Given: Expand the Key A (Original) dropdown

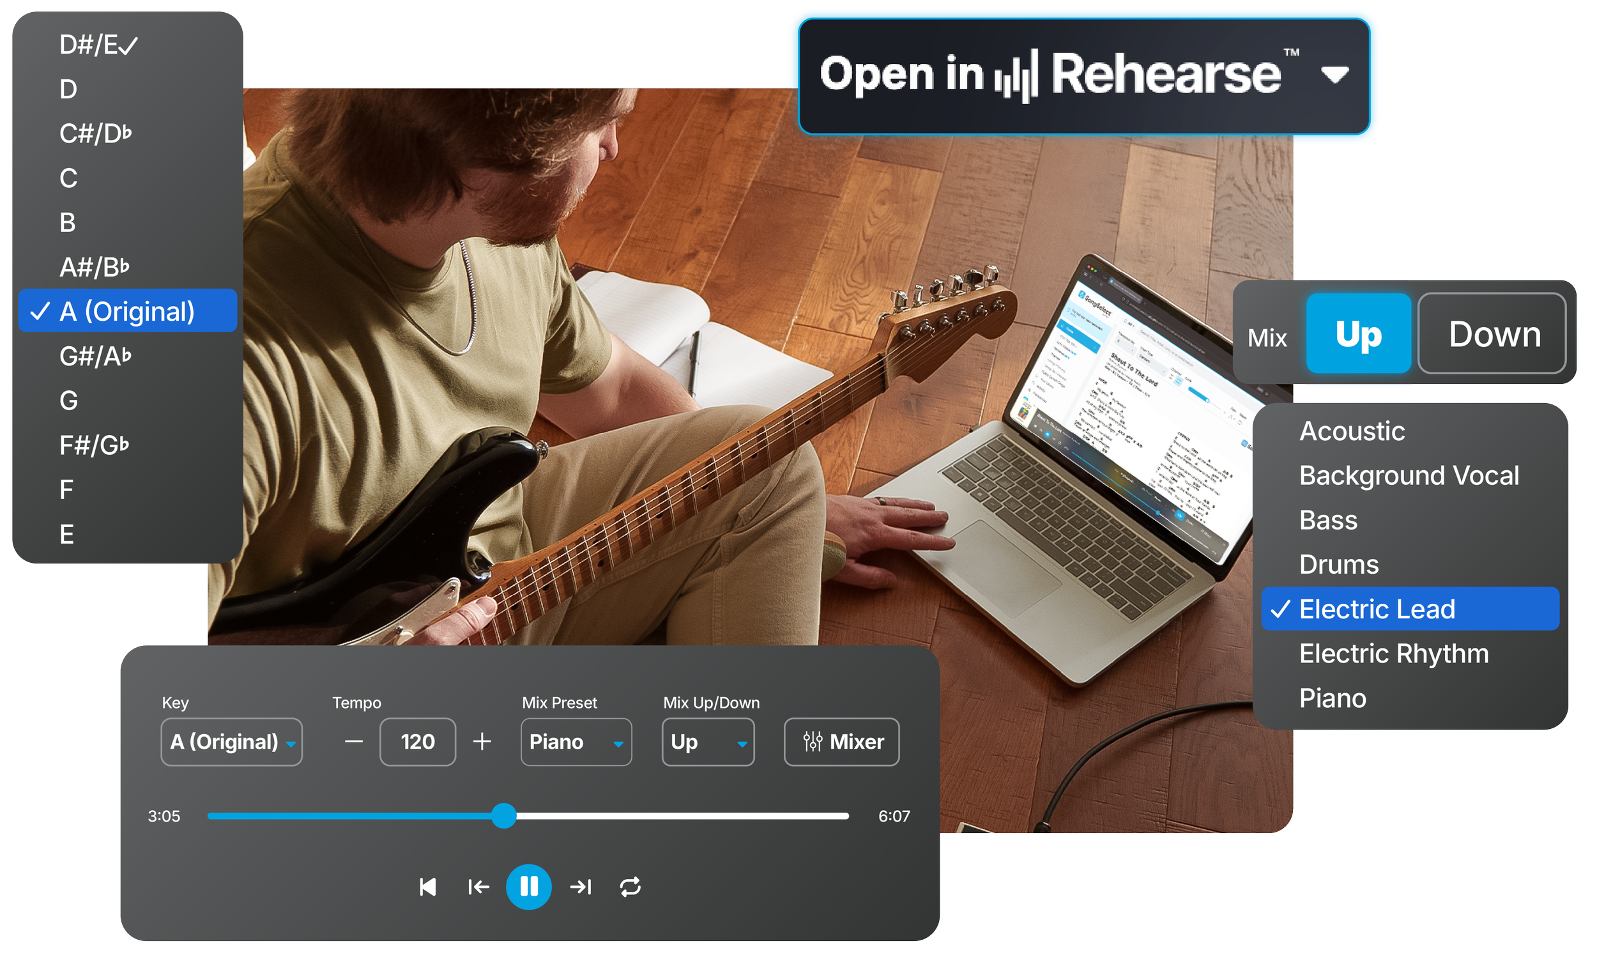Looking at the screenshot, I should tap(231, 742).
